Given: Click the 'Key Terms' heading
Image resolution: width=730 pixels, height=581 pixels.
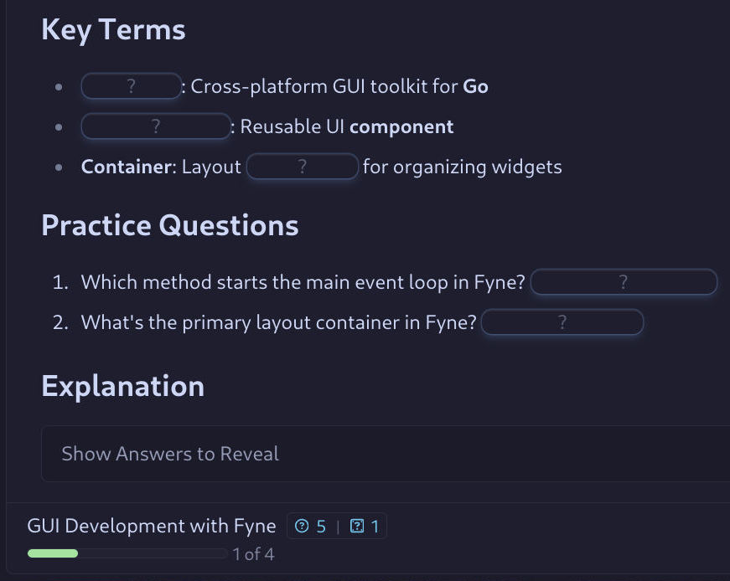Looking at the screenshot, I should click(113, 30).
